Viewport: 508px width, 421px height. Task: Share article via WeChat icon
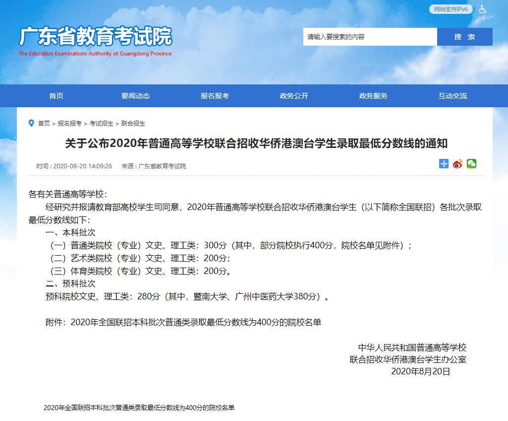tap(471, 164)
